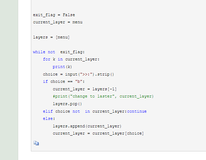Image resolution: width=206 pixels, height=160 pixels.
Task: Click the green left margin strip
Action: tap(9, 79)
